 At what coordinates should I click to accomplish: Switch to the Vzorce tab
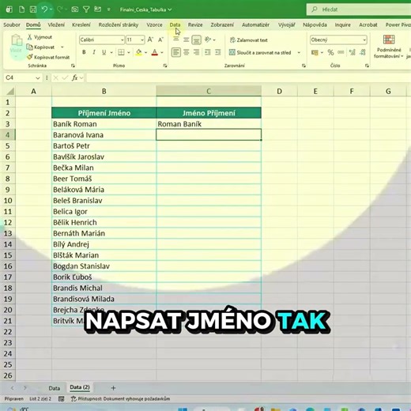[x=154, y=25]
